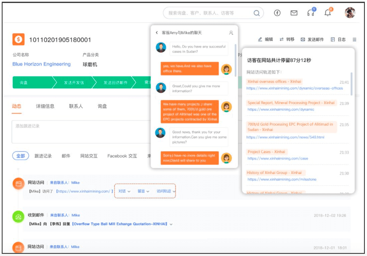Click the user profile avatar
This screenshot has height=256, width=367.
350,13
